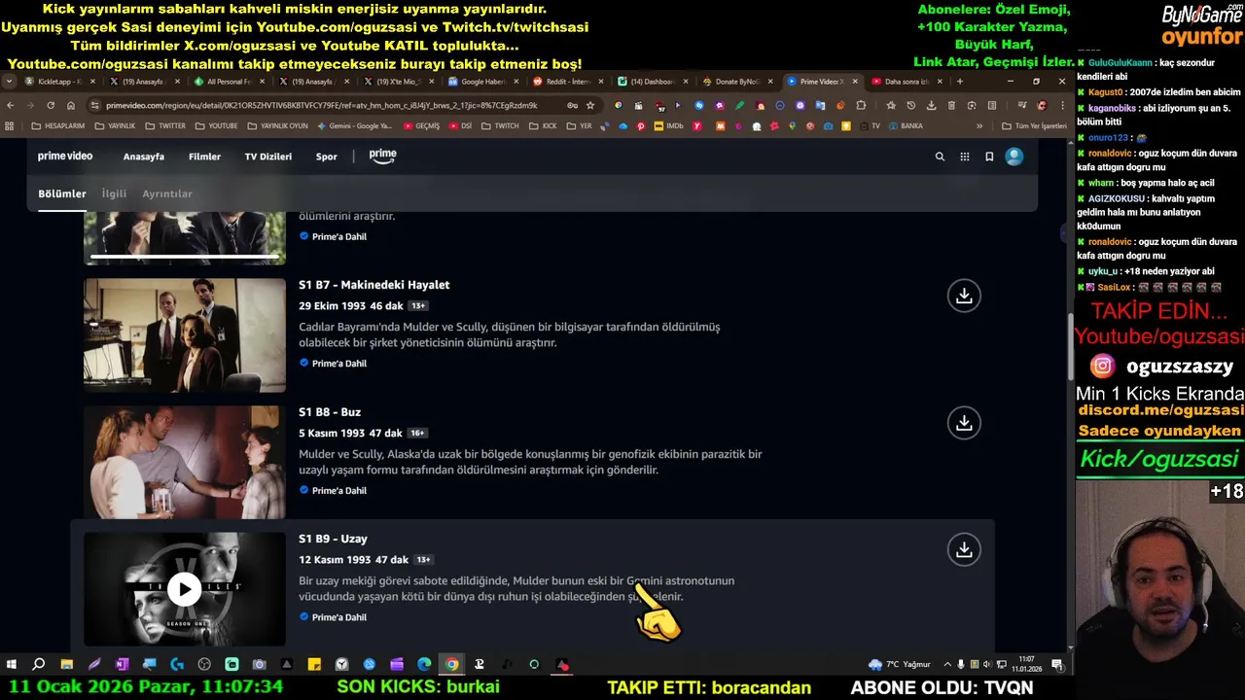
Task: Open the IMDb bookmark
Action: pos(668,125)
